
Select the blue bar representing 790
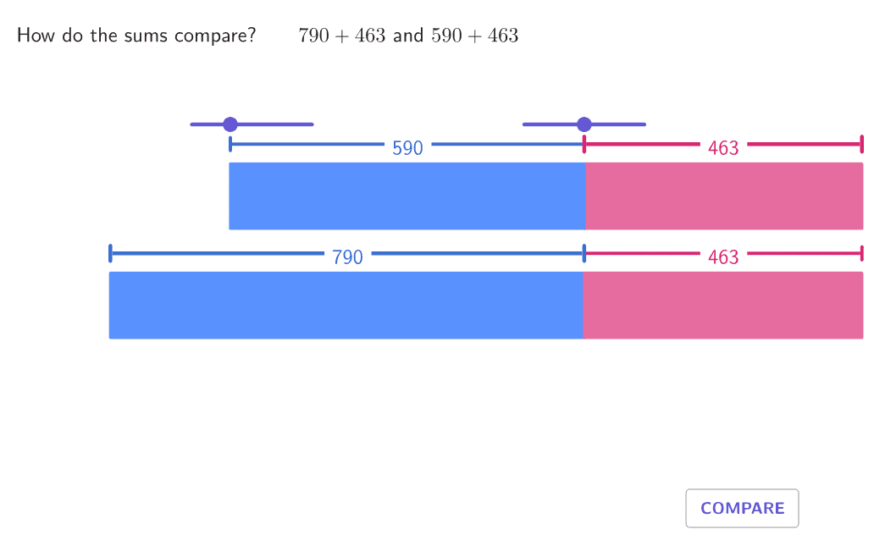pyautogui.click(x=346, y=305)
